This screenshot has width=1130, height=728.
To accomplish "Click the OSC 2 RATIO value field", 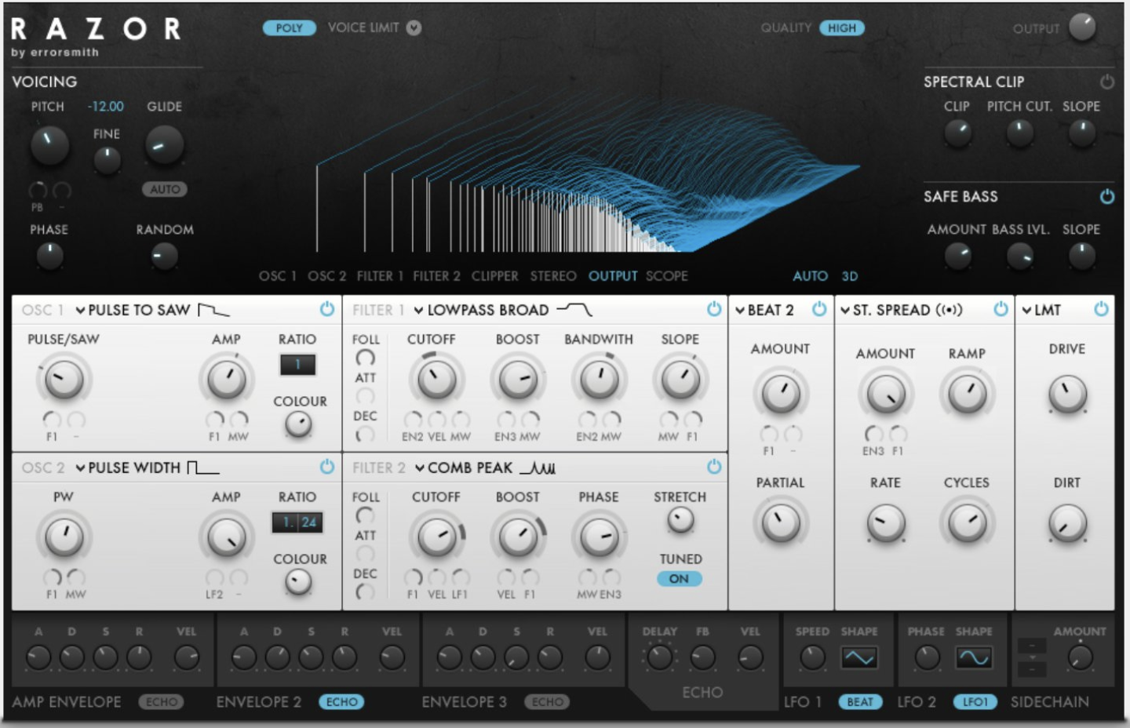I will (x=298, y=521).
